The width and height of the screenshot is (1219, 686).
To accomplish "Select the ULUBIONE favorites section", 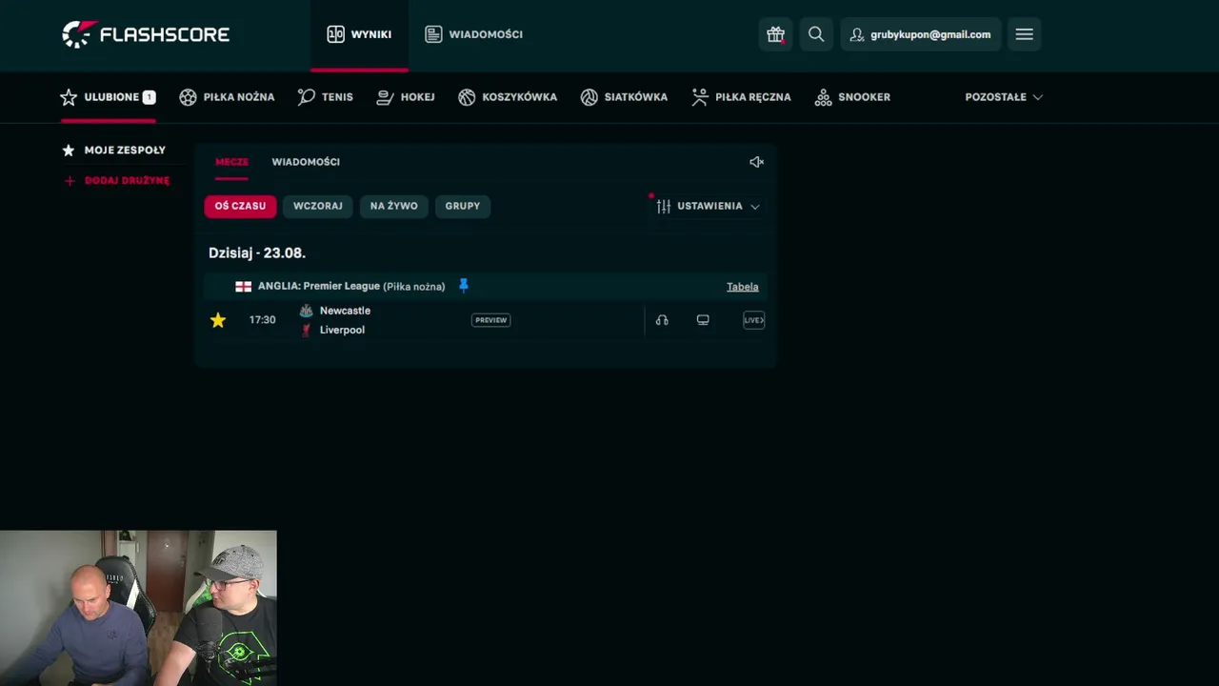I will (108, 97).
